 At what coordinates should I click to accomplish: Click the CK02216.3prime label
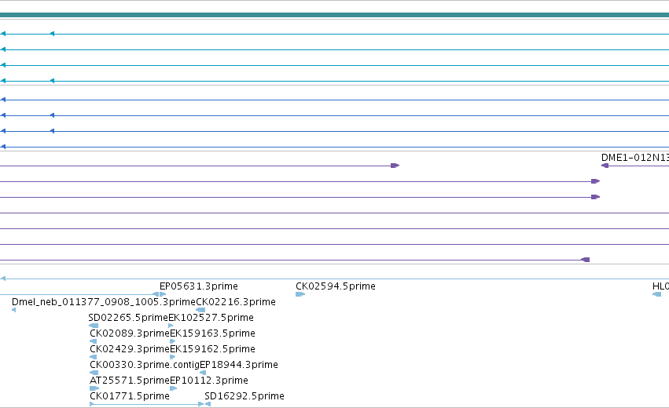[x=236, y=302]
